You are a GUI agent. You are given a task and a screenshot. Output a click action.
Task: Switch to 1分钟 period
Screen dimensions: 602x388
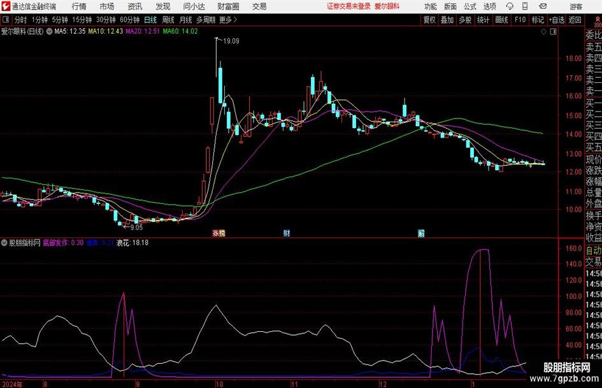tap(39, 20)
